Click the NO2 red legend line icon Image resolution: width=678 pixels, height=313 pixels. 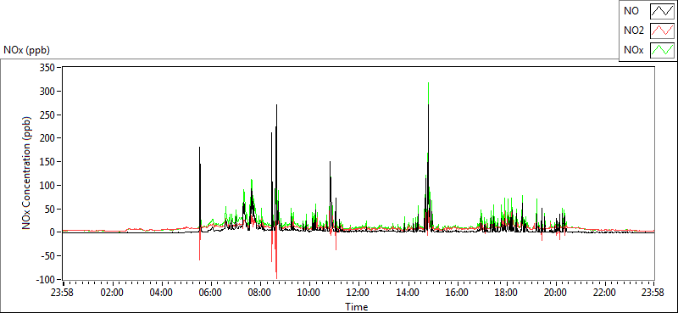click(663, 31)
